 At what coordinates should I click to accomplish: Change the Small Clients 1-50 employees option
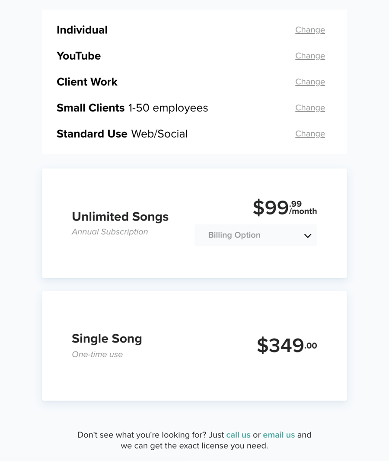point(310,108)
